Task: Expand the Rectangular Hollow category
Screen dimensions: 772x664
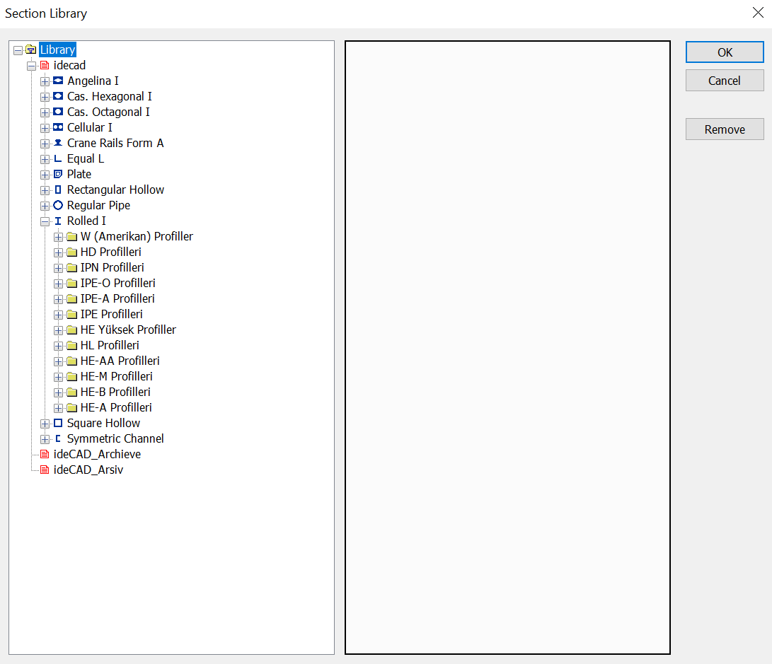Action: [44, 190]
